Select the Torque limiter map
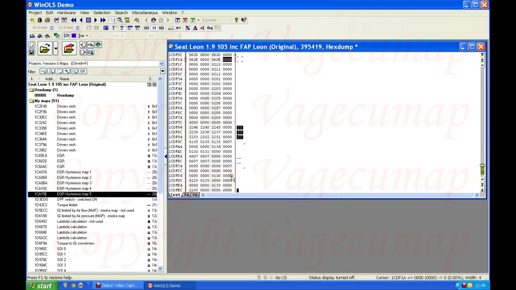This screenshot has height=290, width=516. point(67,205)
